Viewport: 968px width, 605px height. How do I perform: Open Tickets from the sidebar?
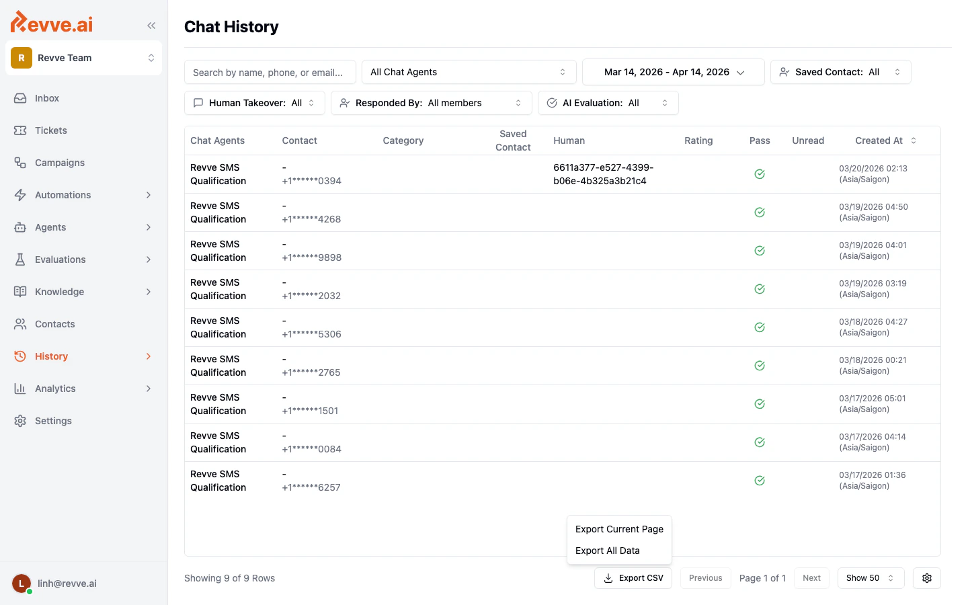83,130
